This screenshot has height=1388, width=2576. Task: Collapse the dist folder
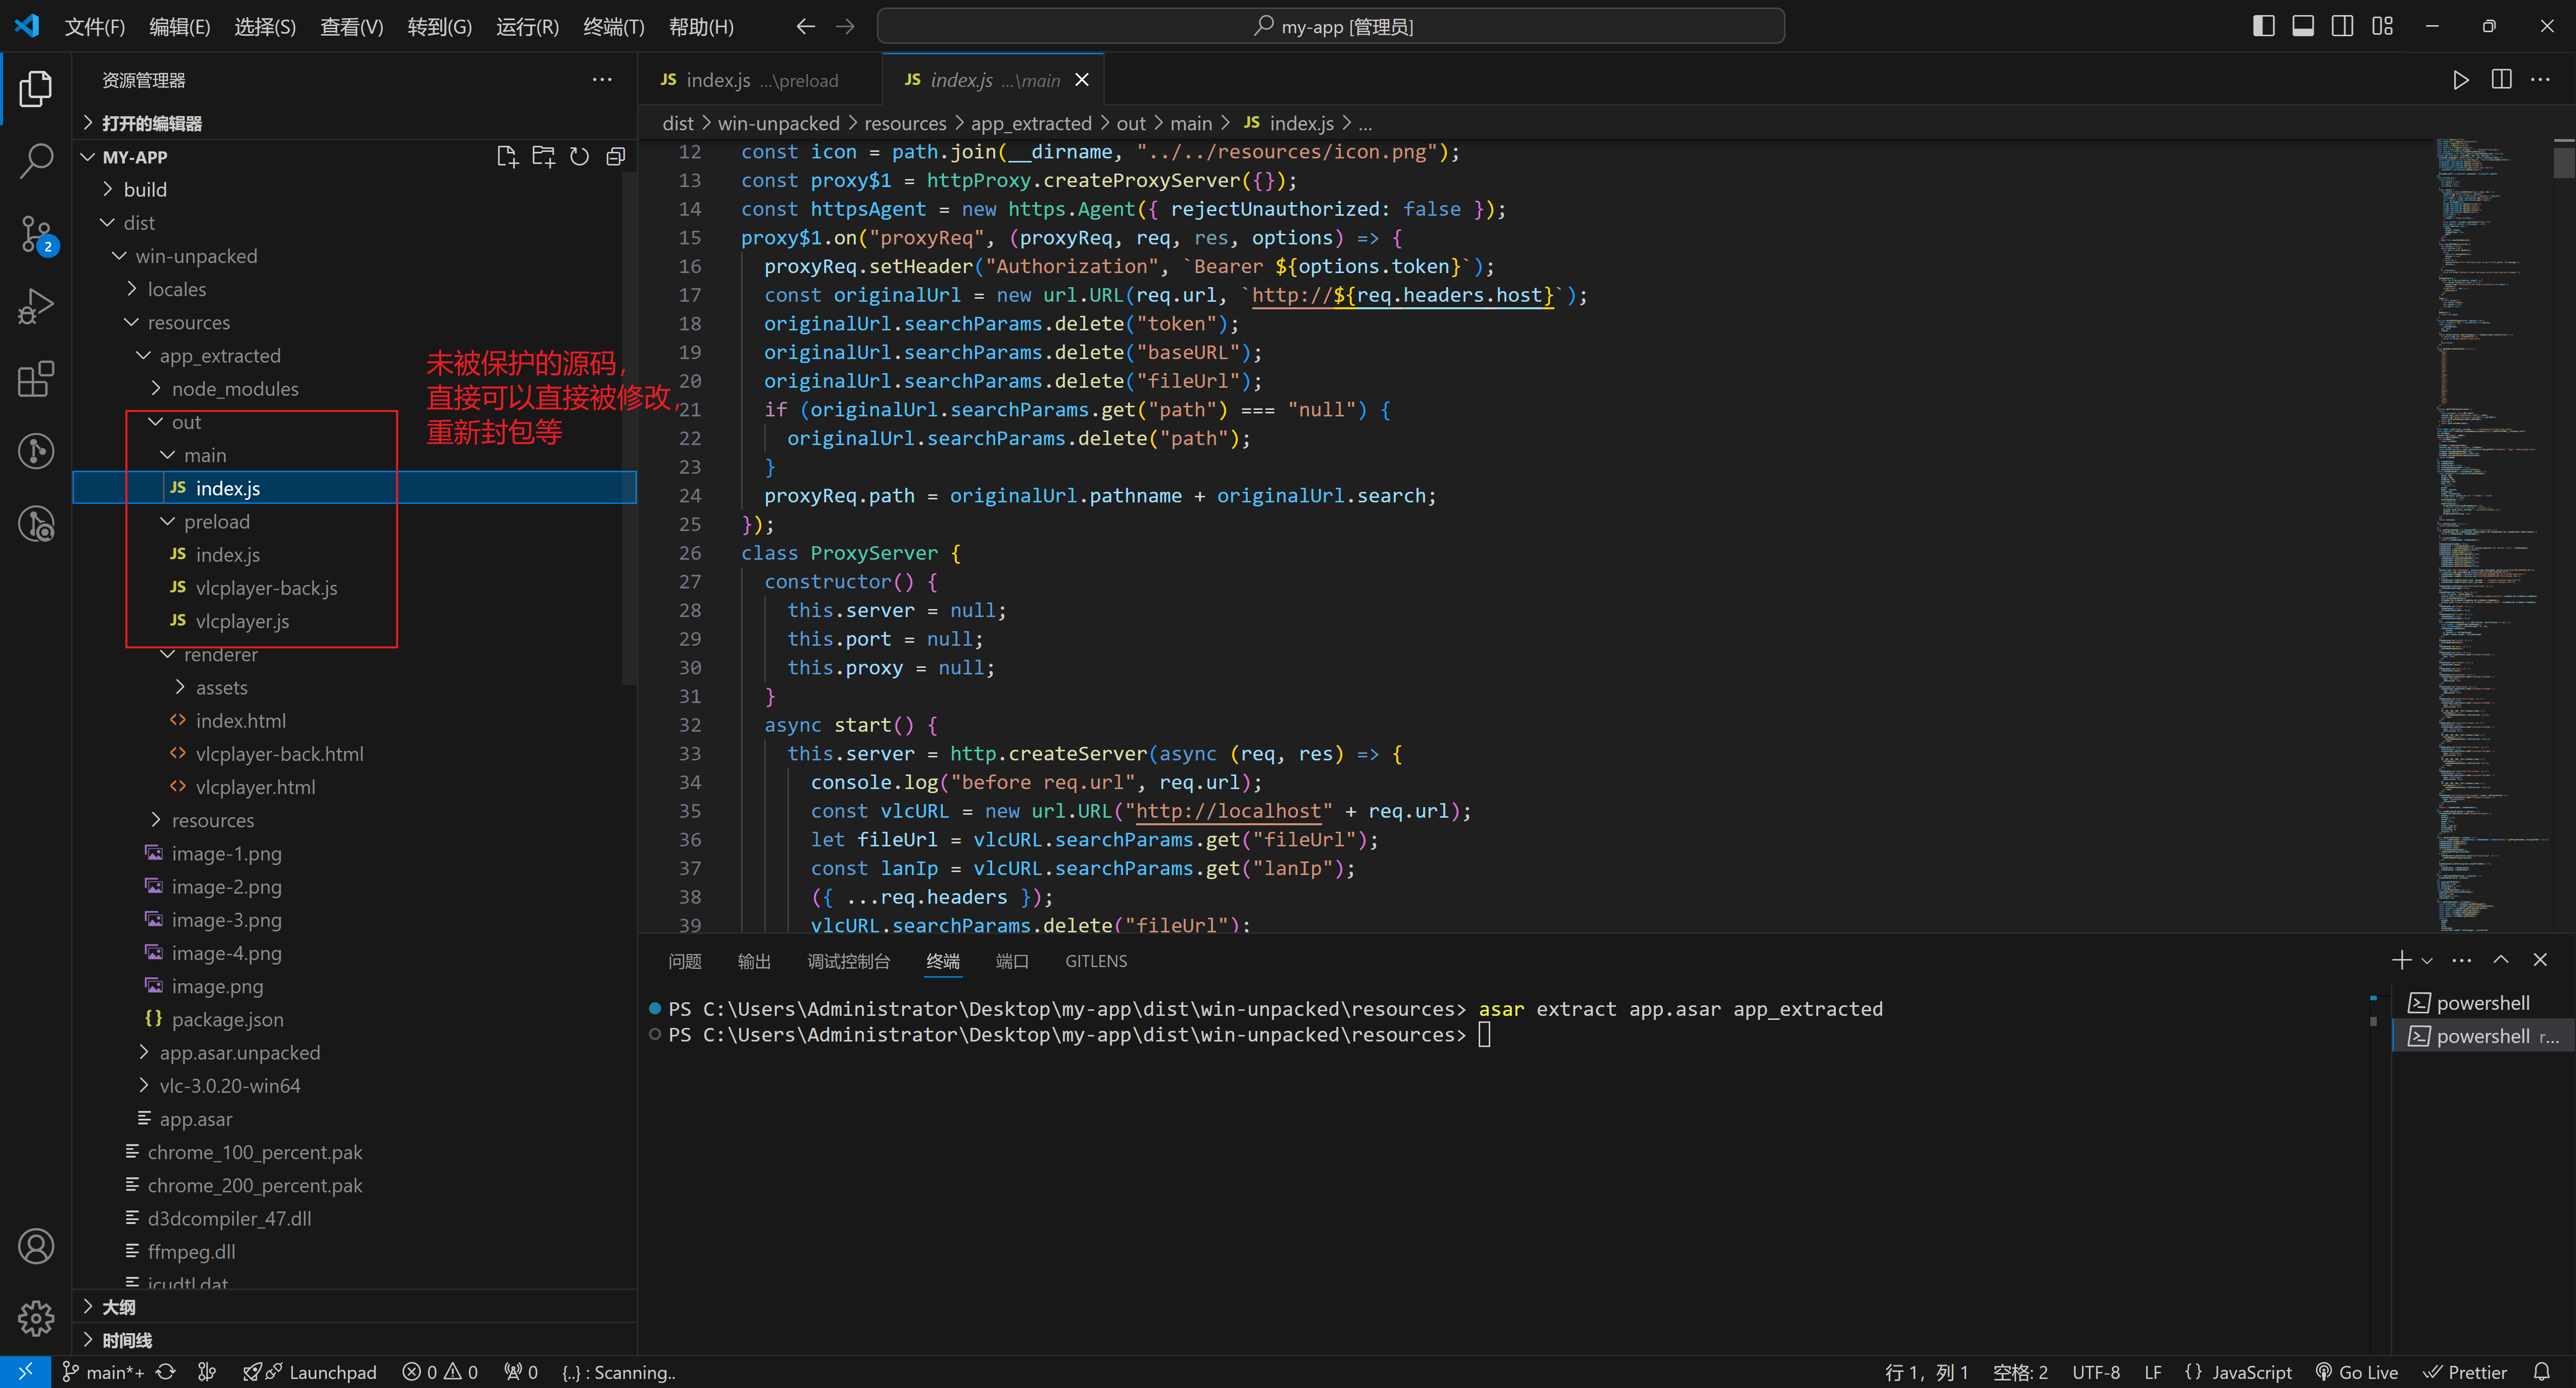(354, 223)
